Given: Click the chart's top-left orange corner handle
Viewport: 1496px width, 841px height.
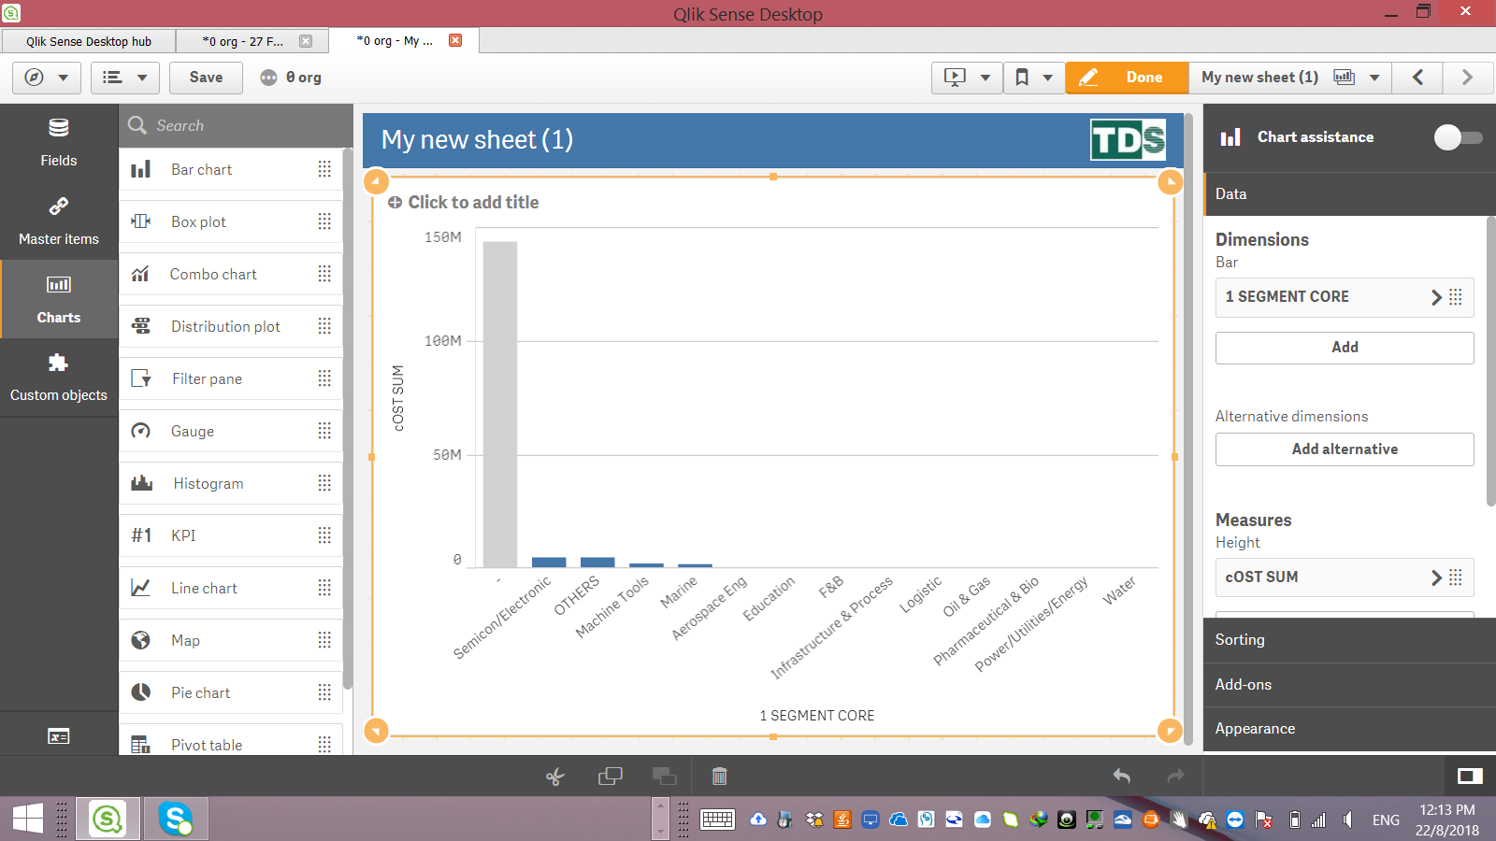Looking at the screenshot, I should coord(376,181).
